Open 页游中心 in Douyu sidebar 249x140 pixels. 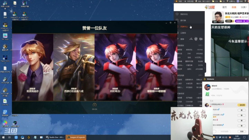click(184, 27)
